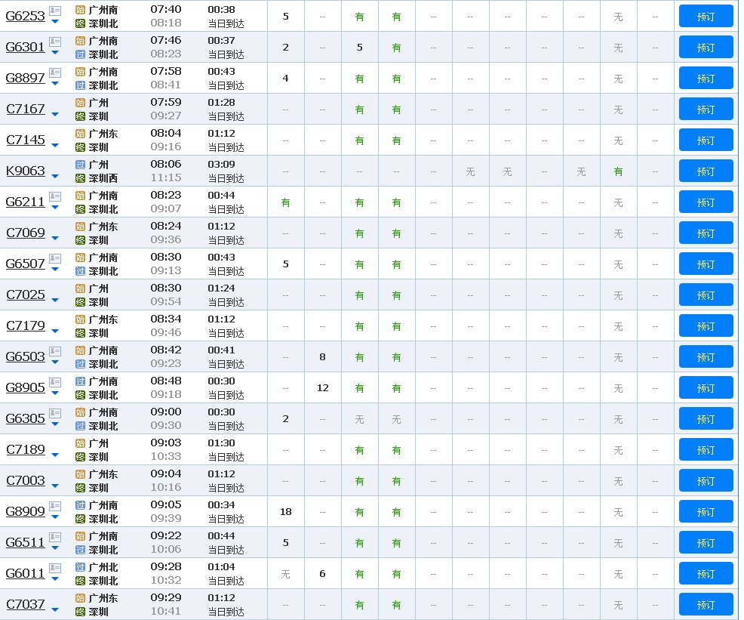Select the C7145 train link
Viewport: 744px width, 620px height.
pyautogui.click(x=25, y=140)
